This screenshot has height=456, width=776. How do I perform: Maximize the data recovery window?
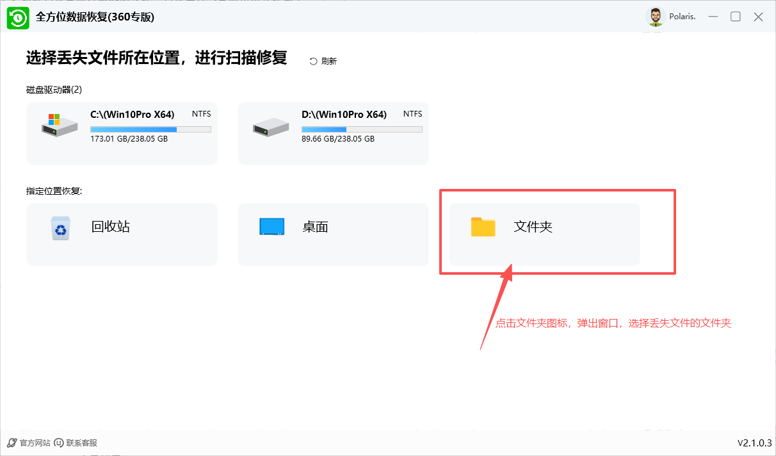point(736,17)
